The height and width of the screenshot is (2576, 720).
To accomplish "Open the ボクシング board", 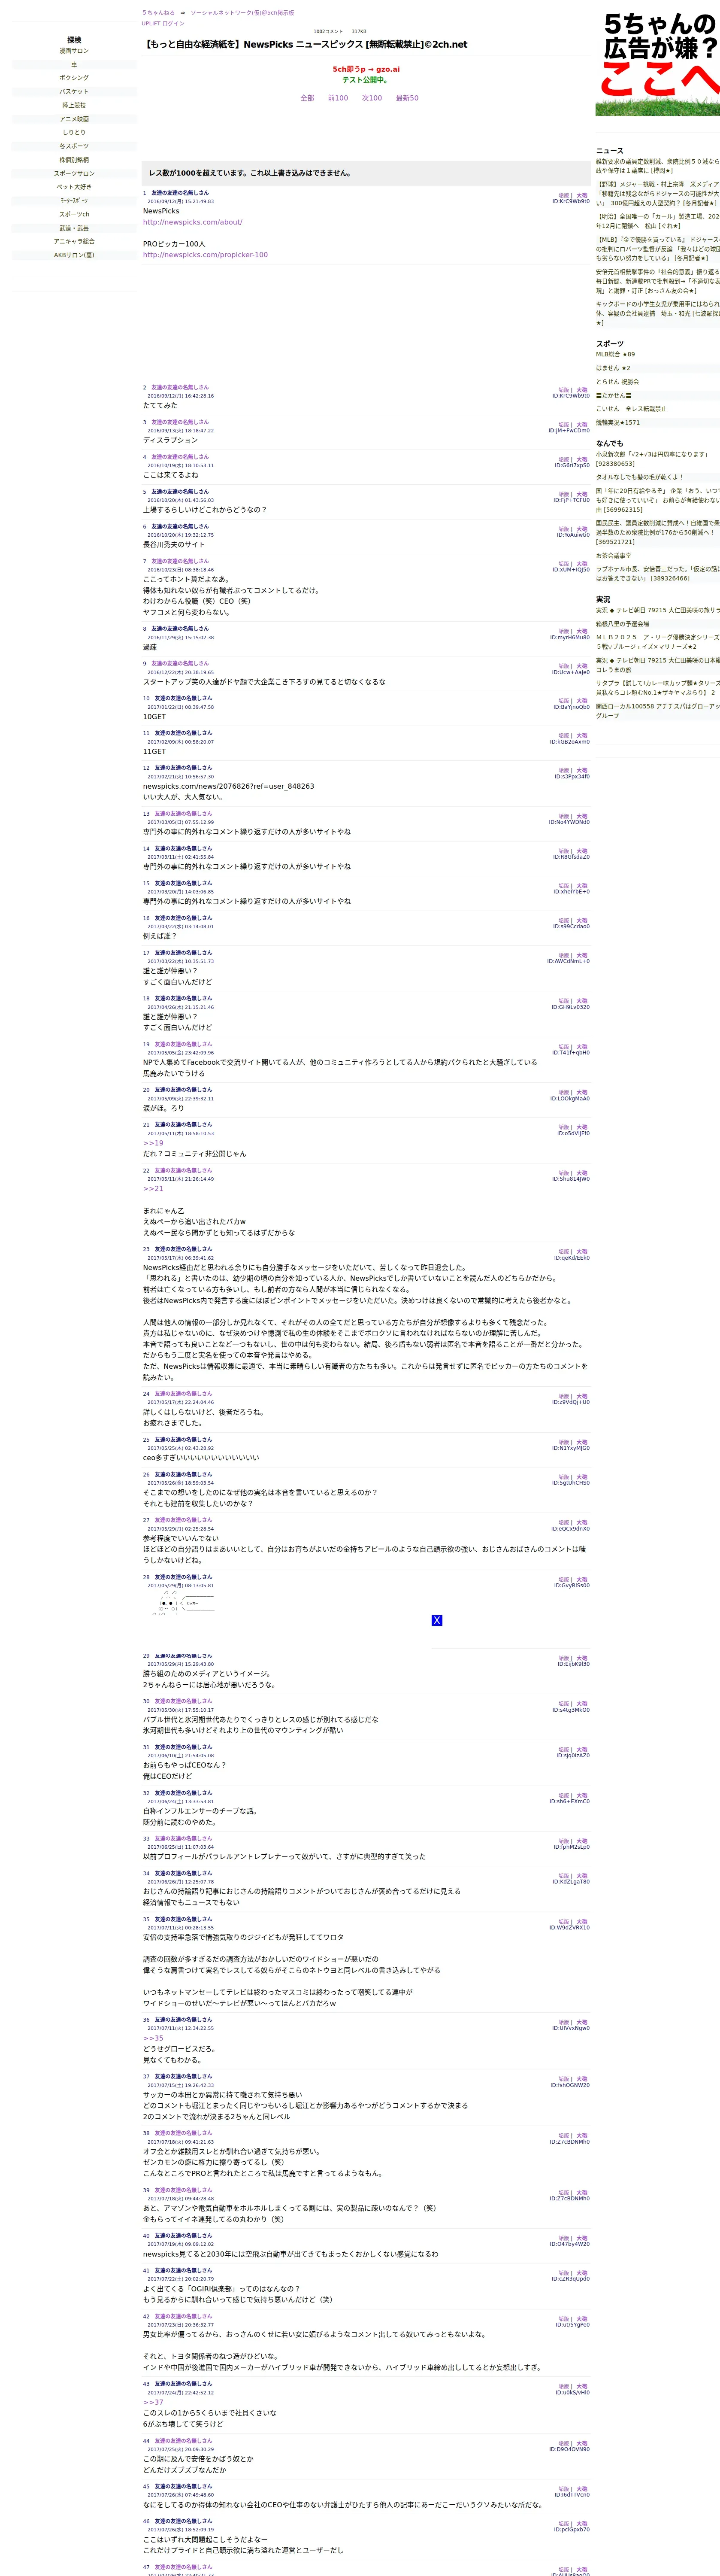I will pyautogui.click(x=74, y=78).
